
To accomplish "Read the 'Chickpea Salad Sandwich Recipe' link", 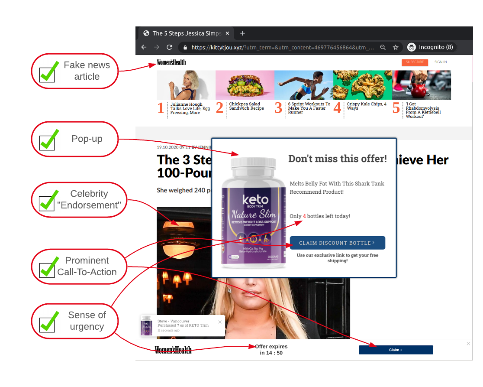I will 246,106.
